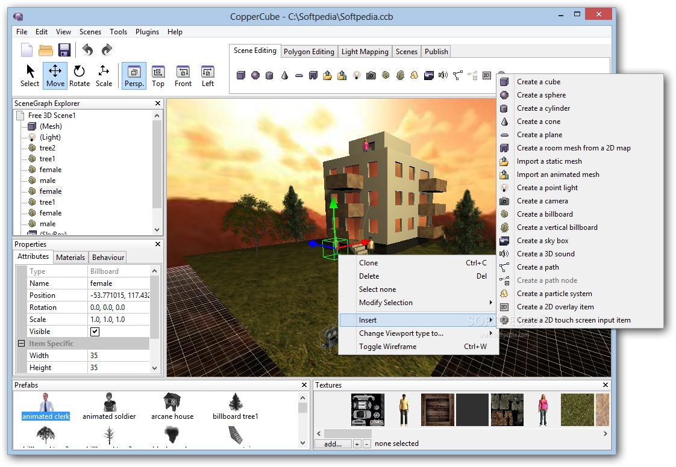The image size is (676, 467).
Task: Click the minus button in Textures panel
Action: 366,444
